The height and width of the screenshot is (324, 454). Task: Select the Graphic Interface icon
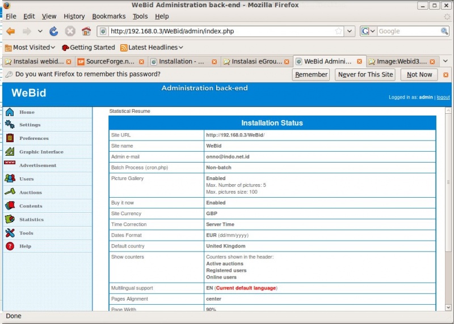coord(10,152)
